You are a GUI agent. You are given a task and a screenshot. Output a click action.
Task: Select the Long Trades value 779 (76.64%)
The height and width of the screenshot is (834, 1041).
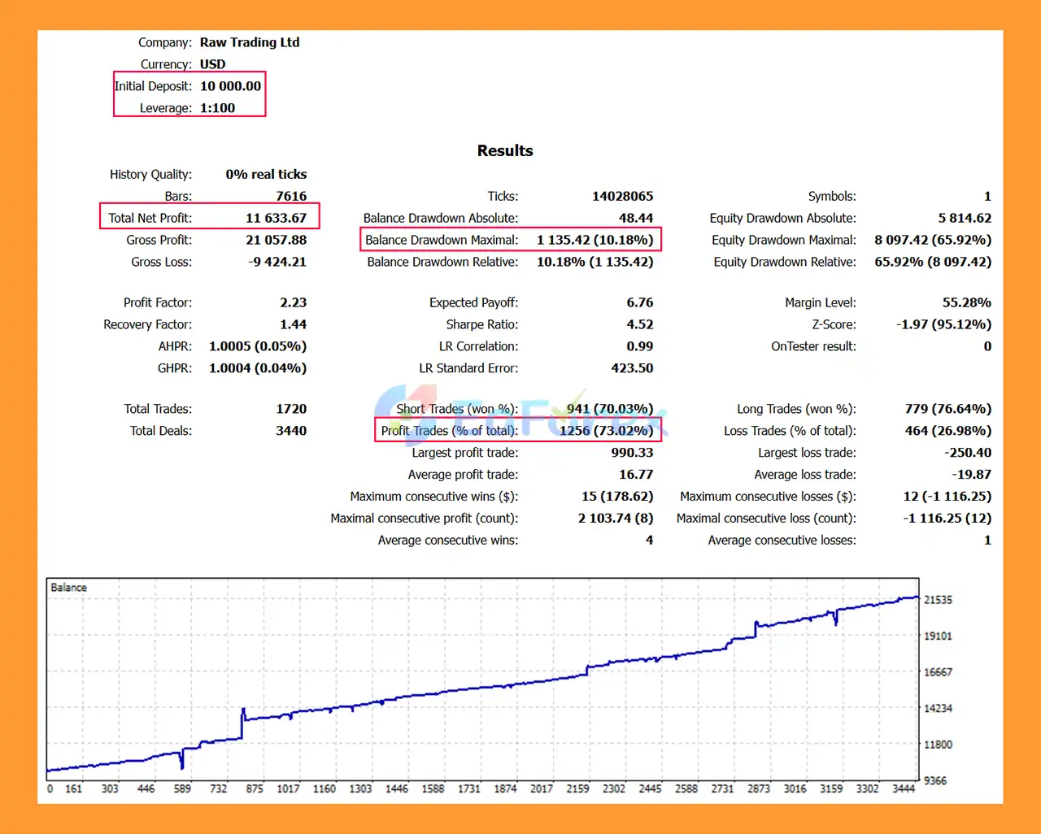click(x=947, y=409)
